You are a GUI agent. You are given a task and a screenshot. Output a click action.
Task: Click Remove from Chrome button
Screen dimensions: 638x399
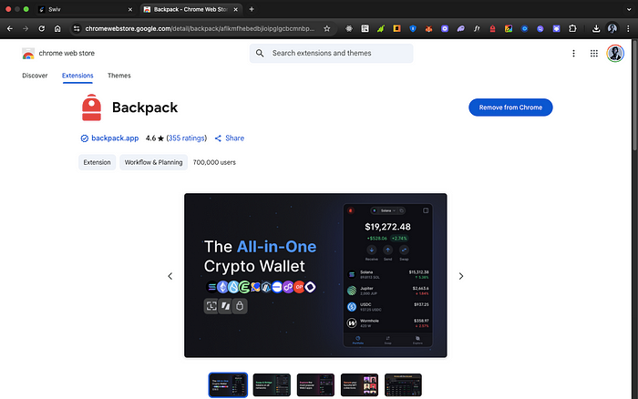(510, 107)
